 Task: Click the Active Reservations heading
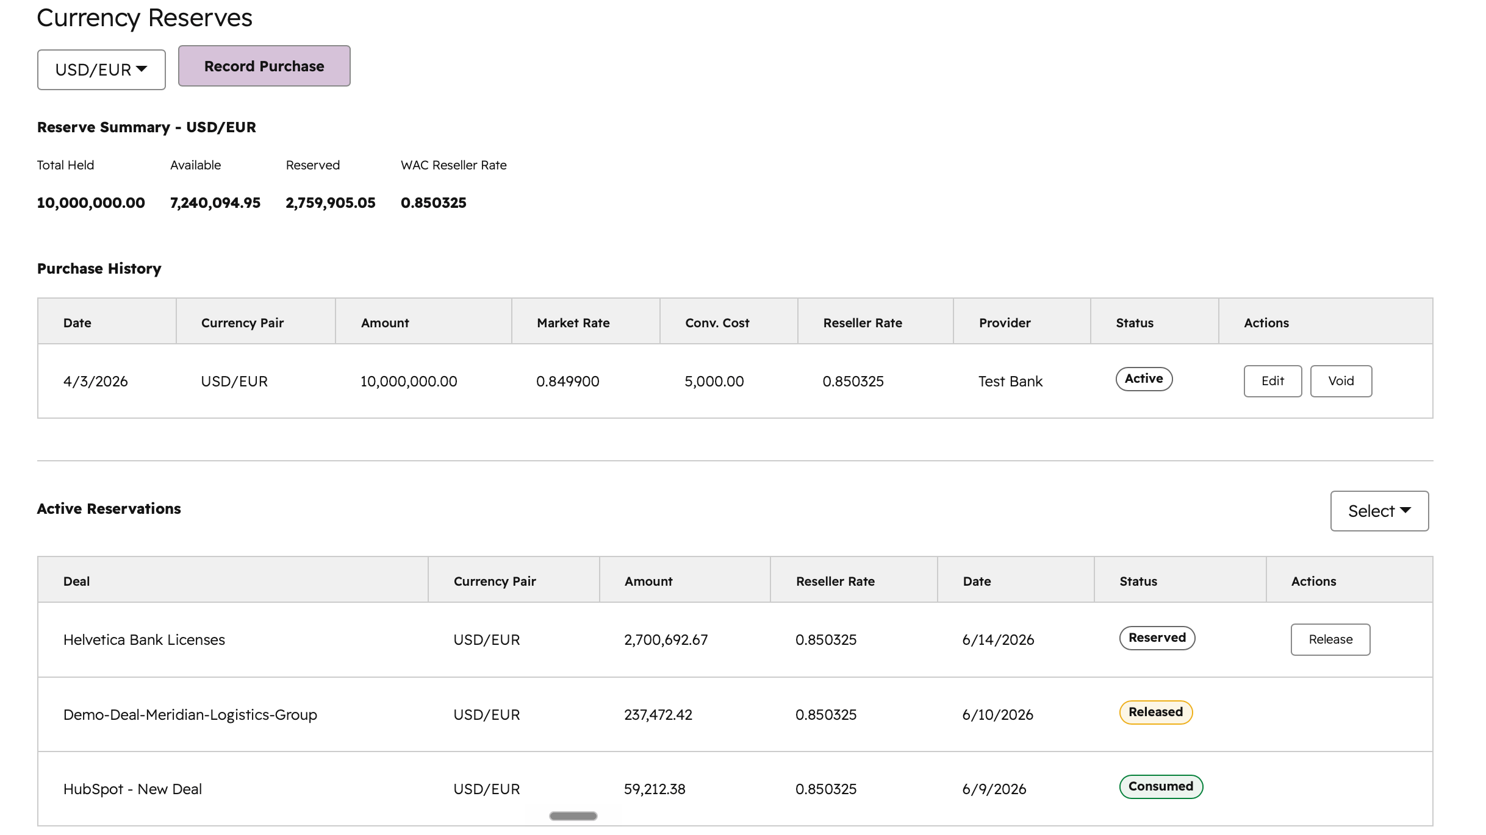pos(109,508)
